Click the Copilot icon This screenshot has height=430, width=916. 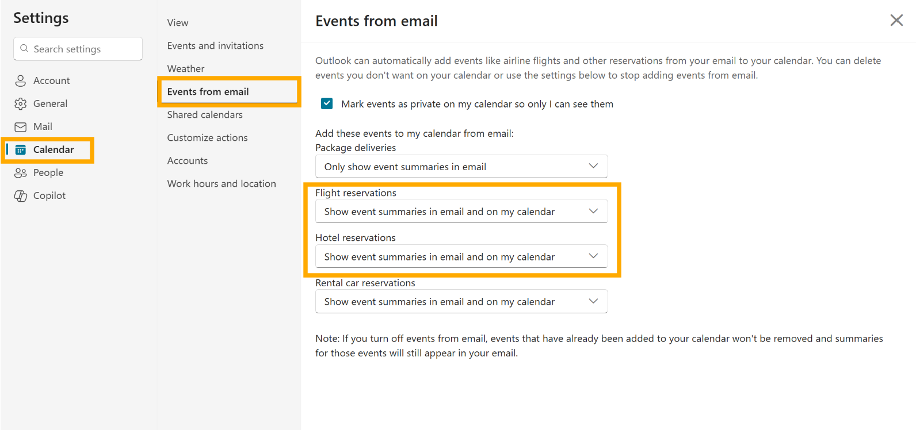21,196
